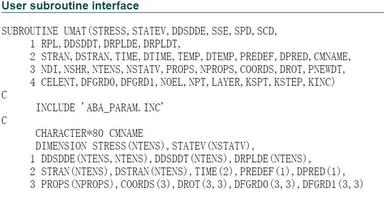
Task: Click the INCLUDE statement keyword
Action: (x=56, y=108)
